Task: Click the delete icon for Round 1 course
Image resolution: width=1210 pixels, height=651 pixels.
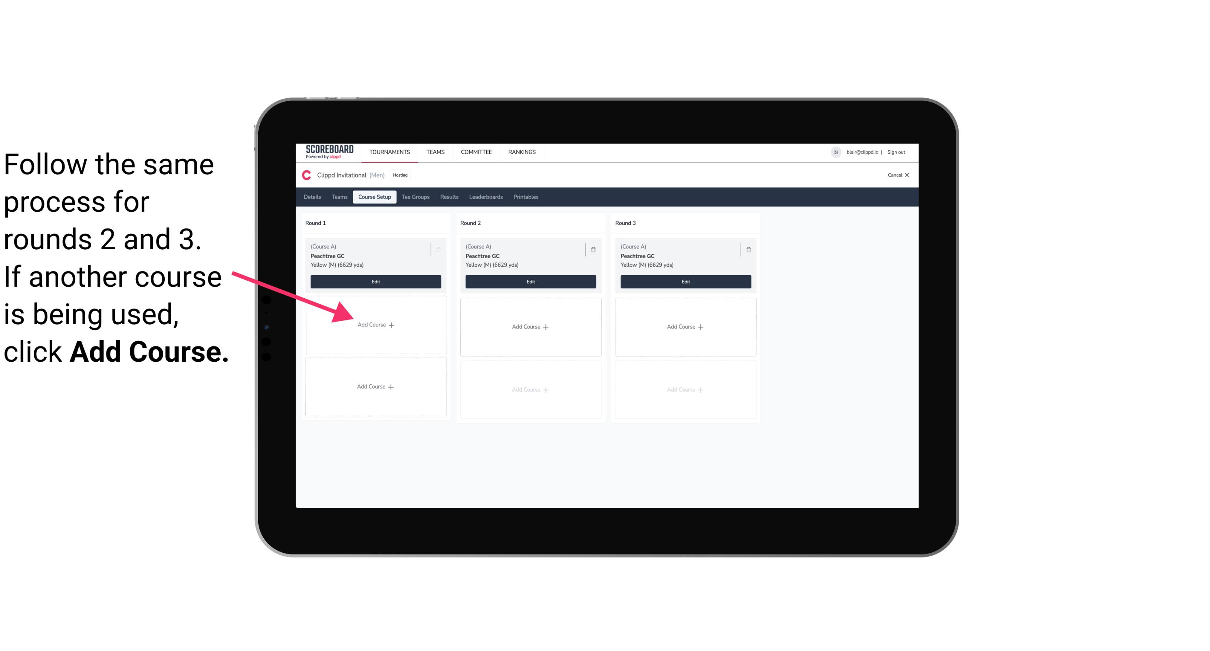Action: tap(439, 249)
